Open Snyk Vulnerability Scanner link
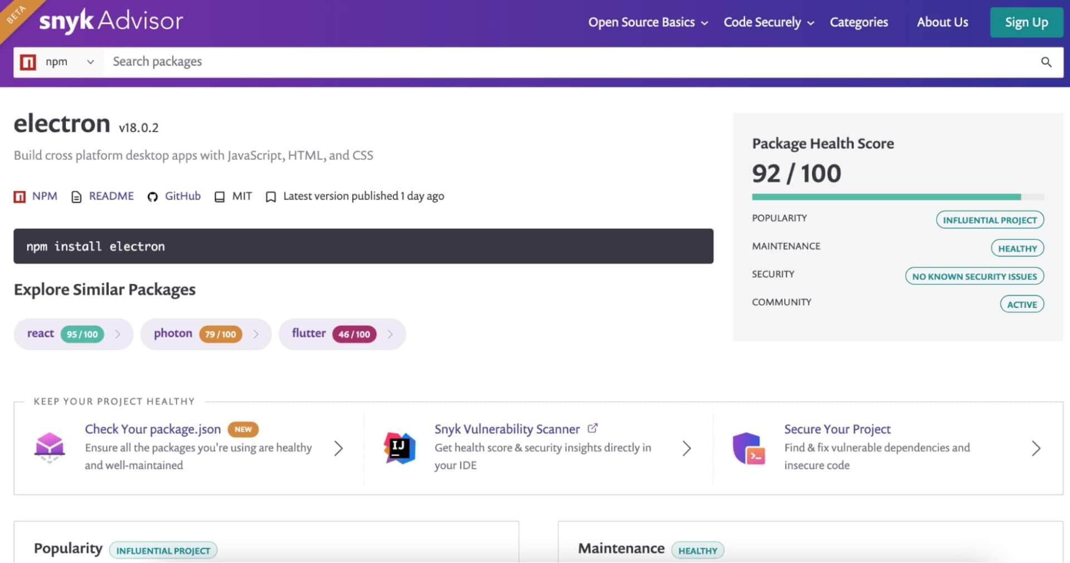Viewport: 1070px width, 563px height. [507, 429]
